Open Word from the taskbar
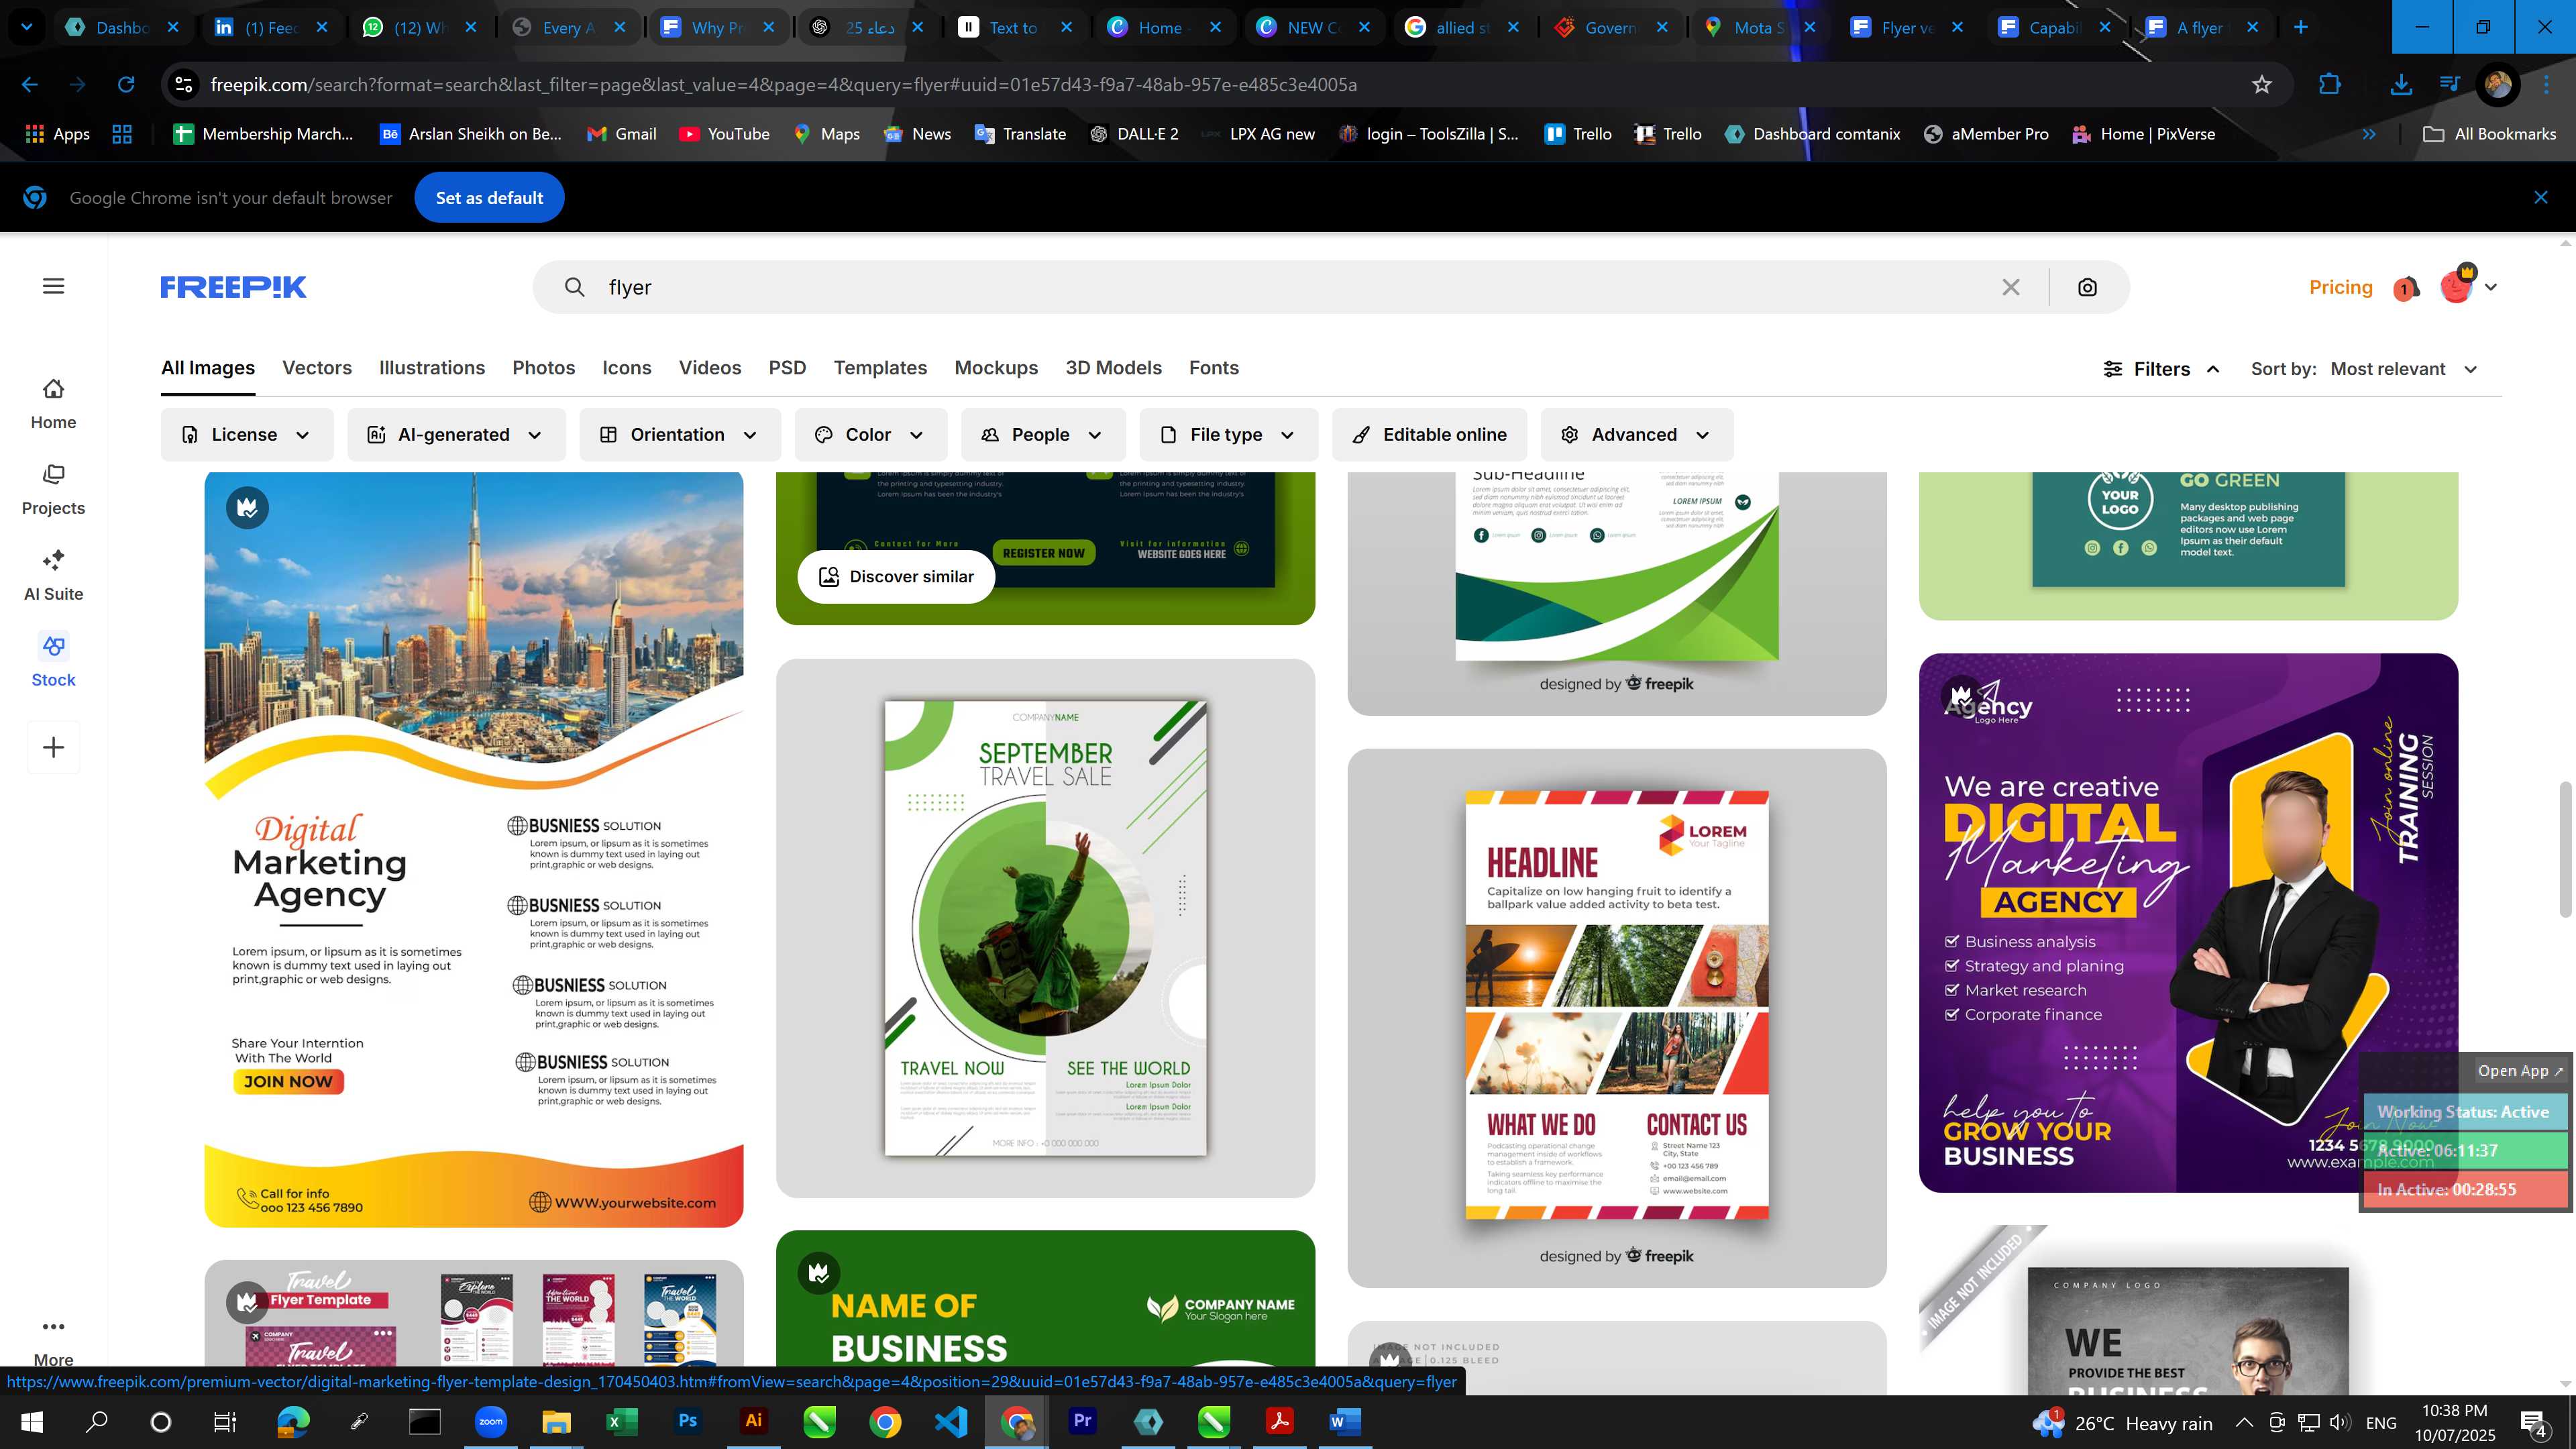 [x=1345, y=1421]
